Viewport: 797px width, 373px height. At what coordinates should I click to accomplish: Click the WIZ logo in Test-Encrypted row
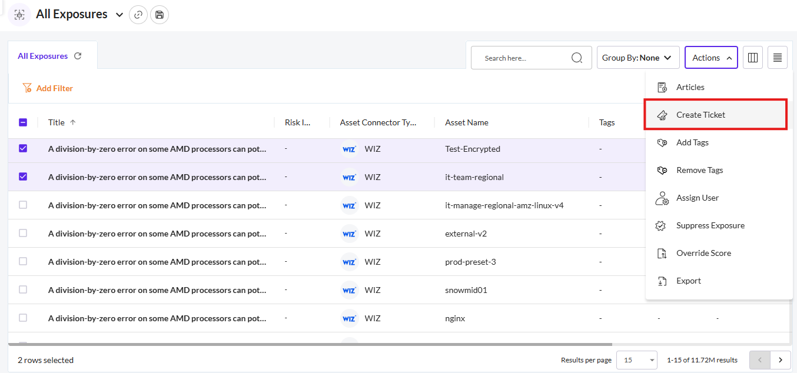(349, 149)
